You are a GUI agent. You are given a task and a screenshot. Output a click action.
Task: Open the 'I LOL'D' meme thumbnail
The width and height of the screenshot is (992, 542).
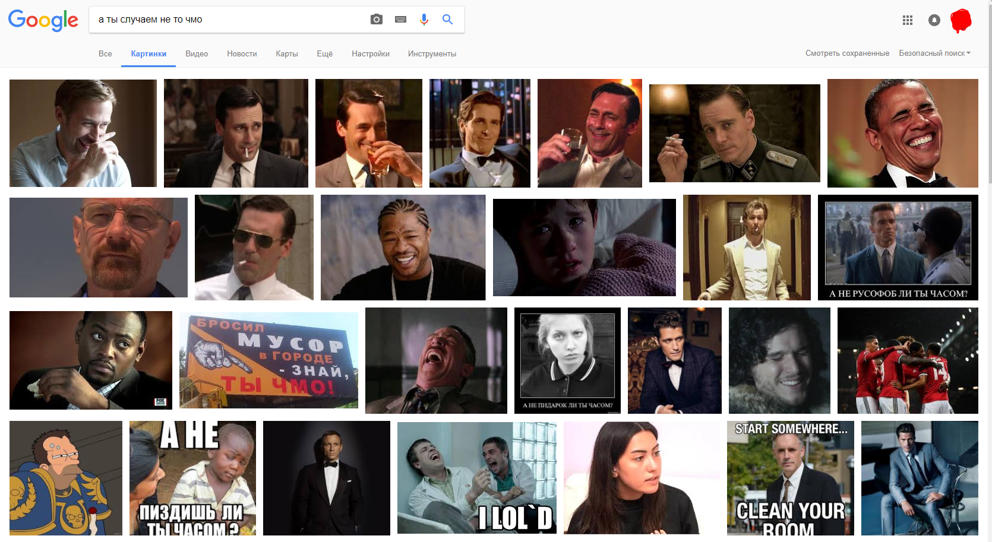[x=477, y=478]
